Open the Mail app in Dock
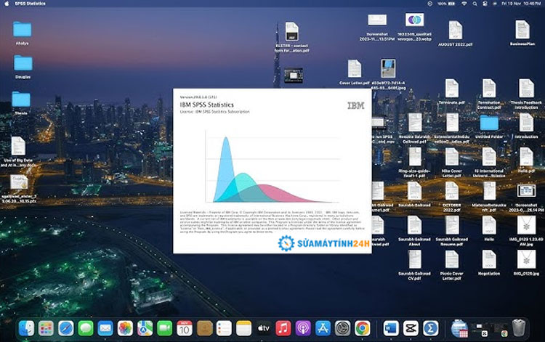This screenshot has width=545, height=342. click(105, 328)
